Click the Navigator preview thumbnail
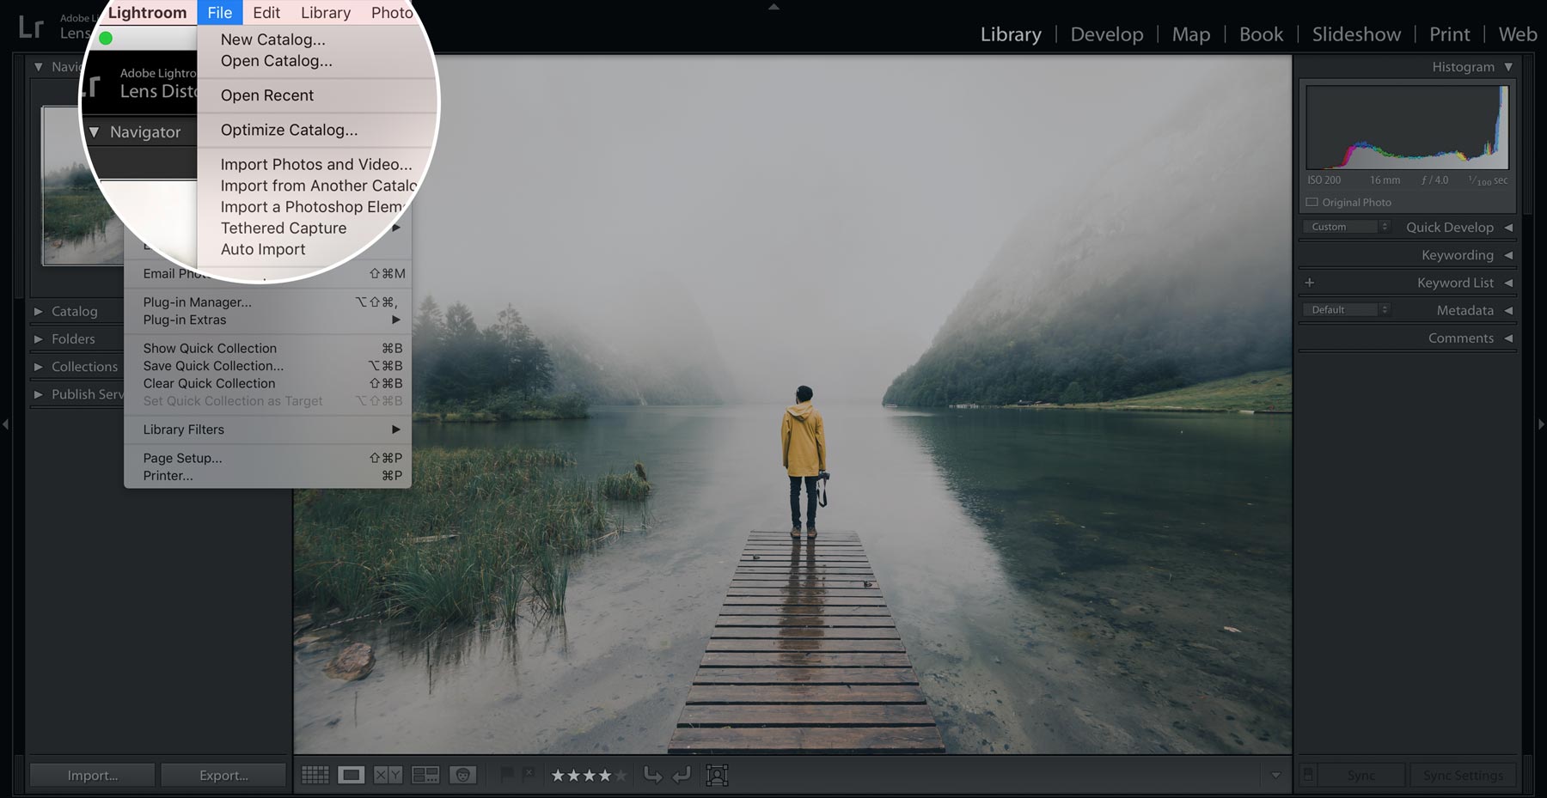The width and height of the screenshot is (1547, 798). pyautogui.click(x=83, y=186)
